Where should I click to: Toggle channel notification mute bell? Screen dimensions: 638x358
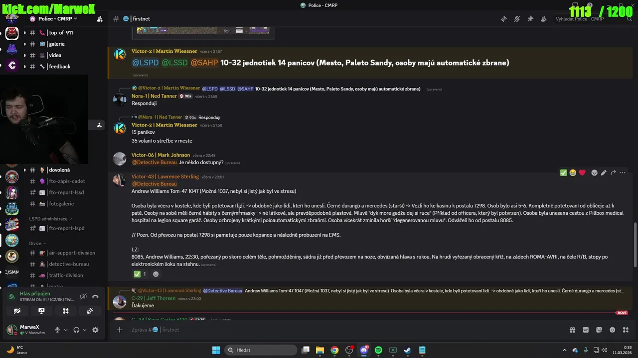tap(517, 19)
